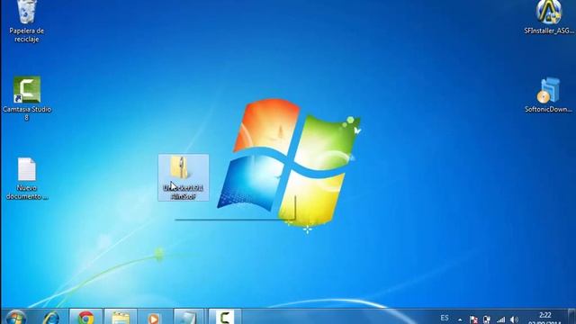The image size is (576, 324).
Task: Select the SFInstaller_ASG desktop icon
Action: coord(549,18)
